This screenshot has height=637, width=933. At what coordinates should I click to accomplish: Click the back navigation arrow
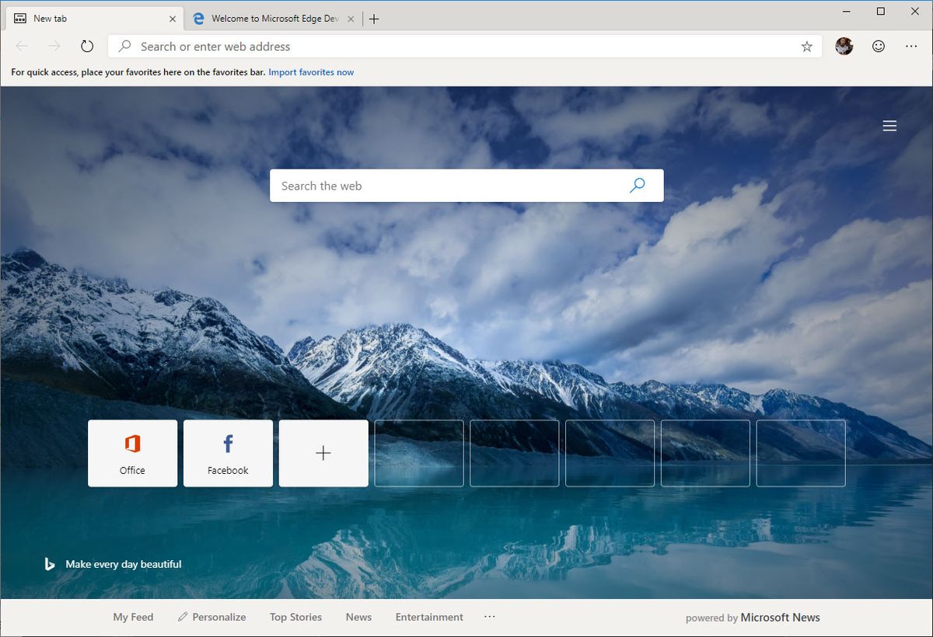pyautogui.click(x=21, y=46)
